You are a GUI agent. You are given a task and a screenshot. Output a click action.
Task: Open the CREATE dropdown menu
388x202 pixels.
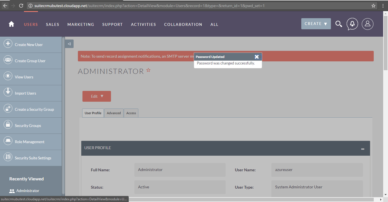pos(316,24)
